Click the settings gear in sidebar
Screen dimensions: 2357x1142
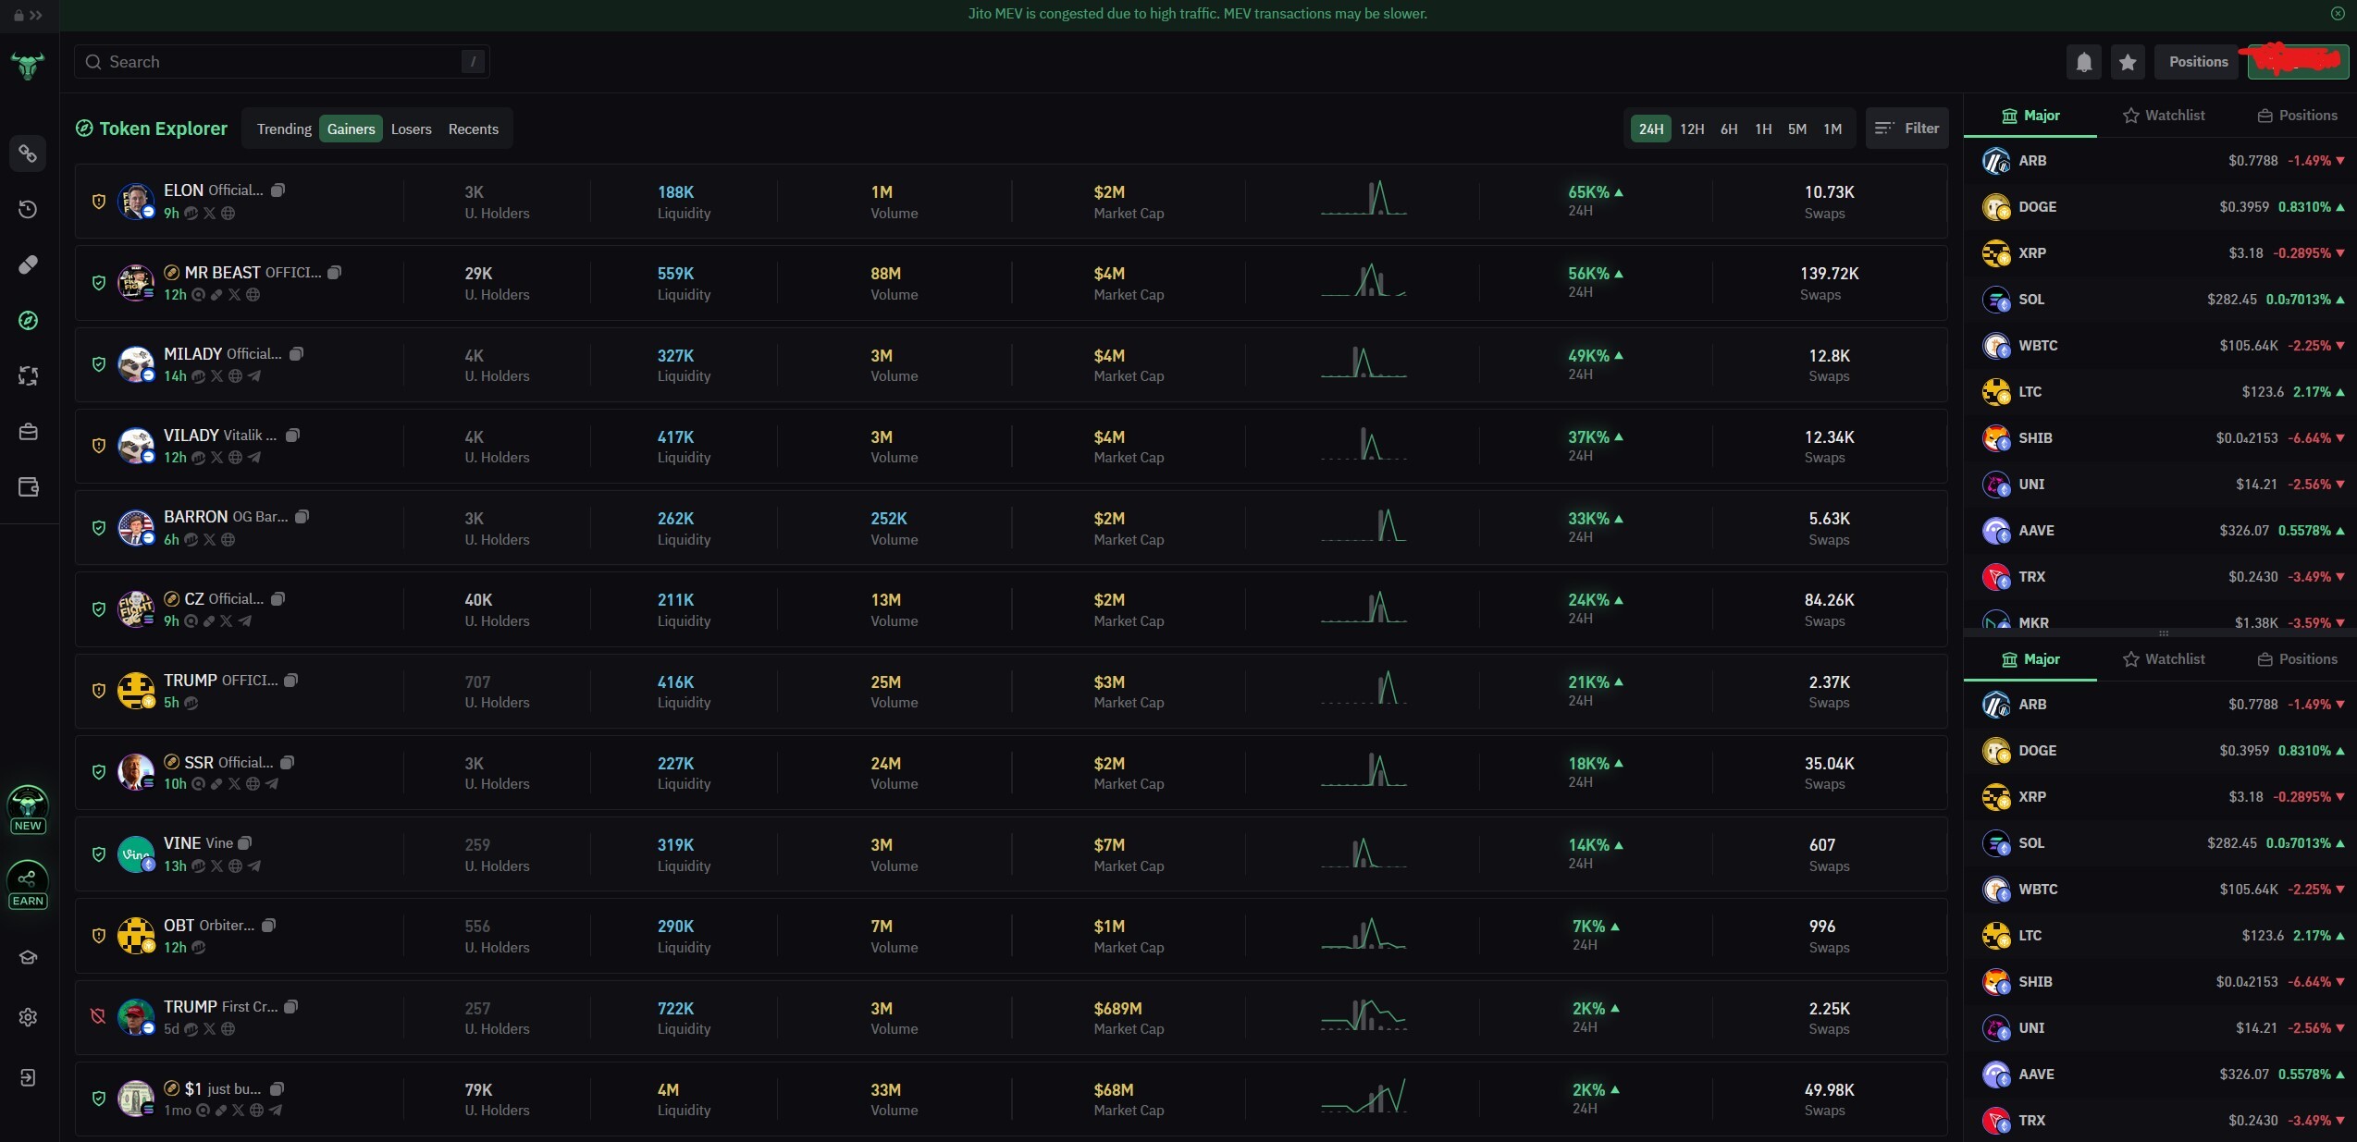tap(28, 1017)
